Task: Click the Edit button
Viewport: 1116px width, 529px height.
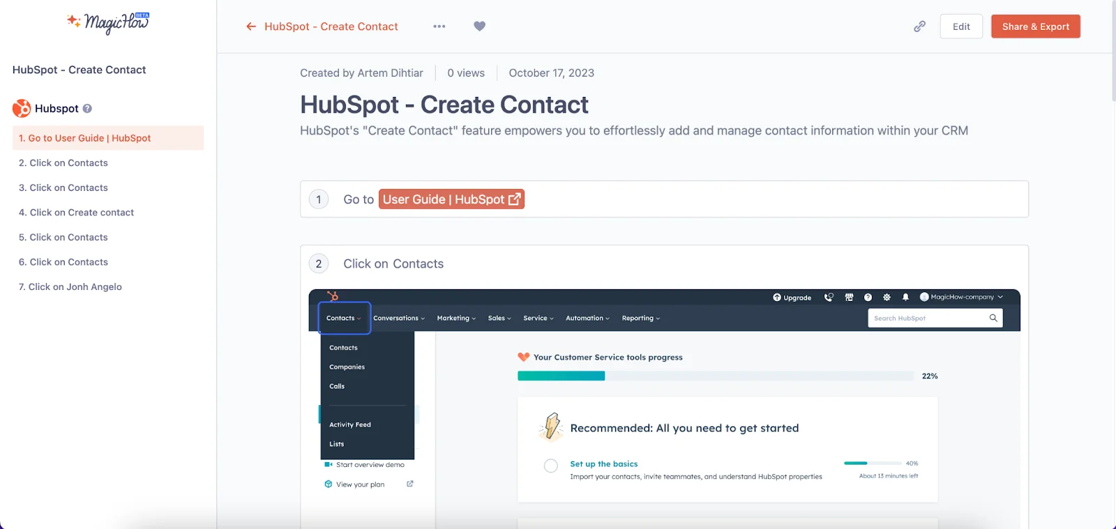Action: click(x=960, y=26)
